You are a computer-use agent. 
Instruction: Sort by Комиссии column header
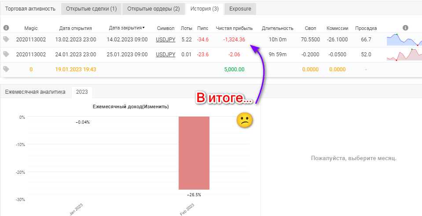(338, 28)
